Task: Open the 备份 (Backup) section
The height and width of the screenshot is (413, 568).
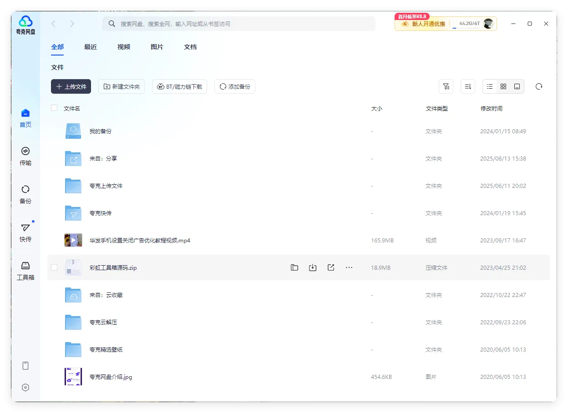Action: click(x=25, y=195)
